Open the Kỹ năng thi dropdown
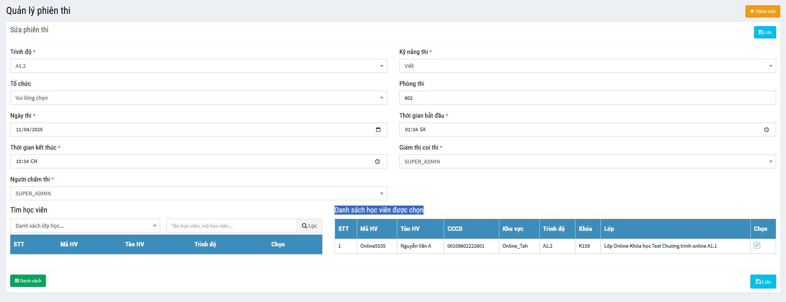Screen dimensions: 786x302 [587, 66]
